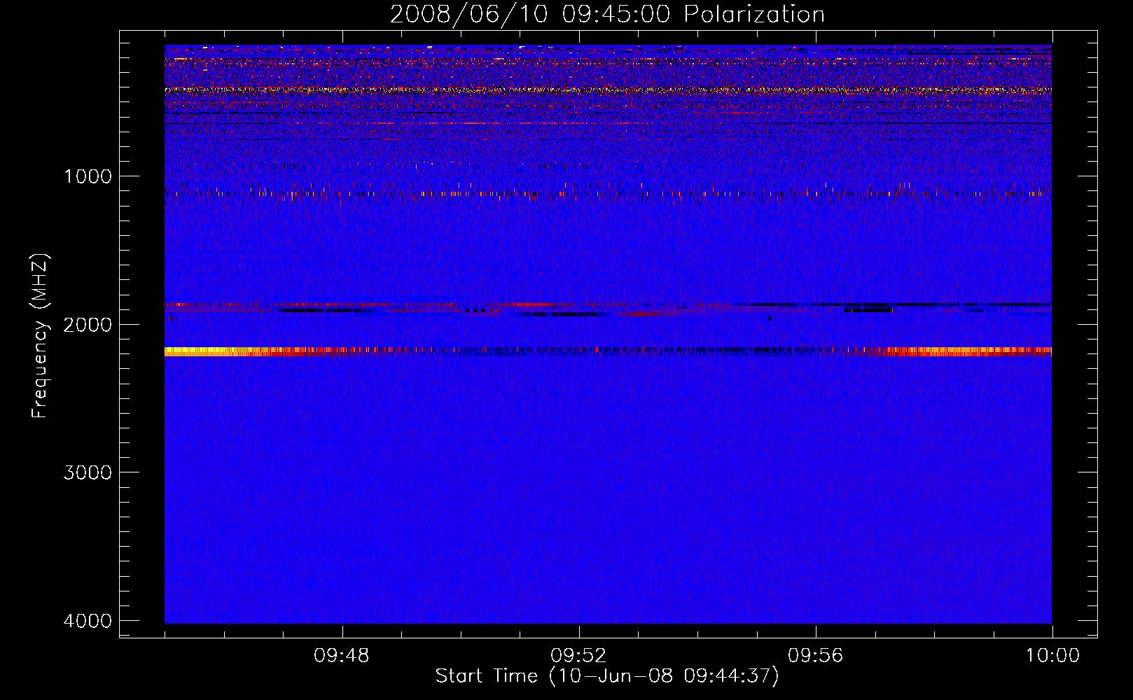The height and width of the screenshot is (700, 1133).
Task: Click the 09:52 time tick label
Action: click(578, 656)
